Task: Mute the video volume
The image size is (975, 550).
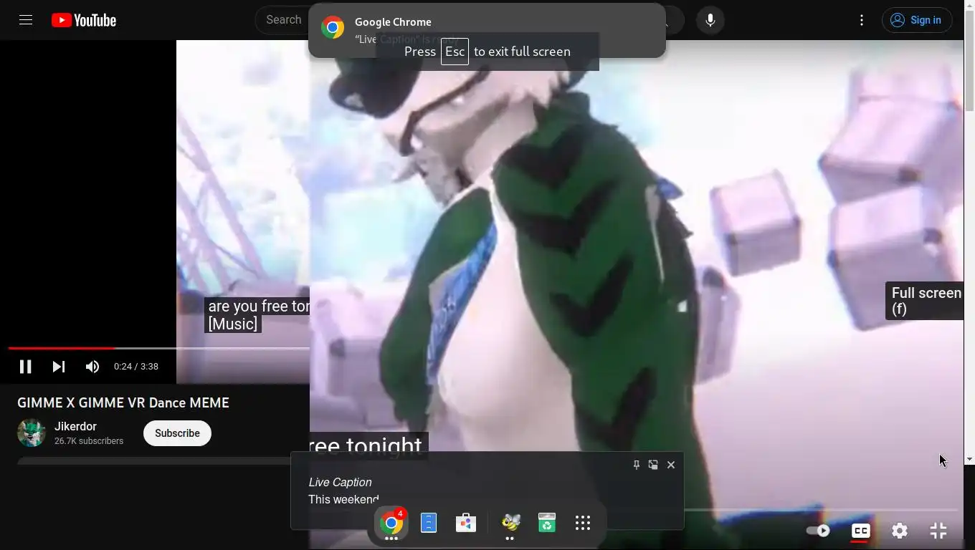Action: point(92,367)
